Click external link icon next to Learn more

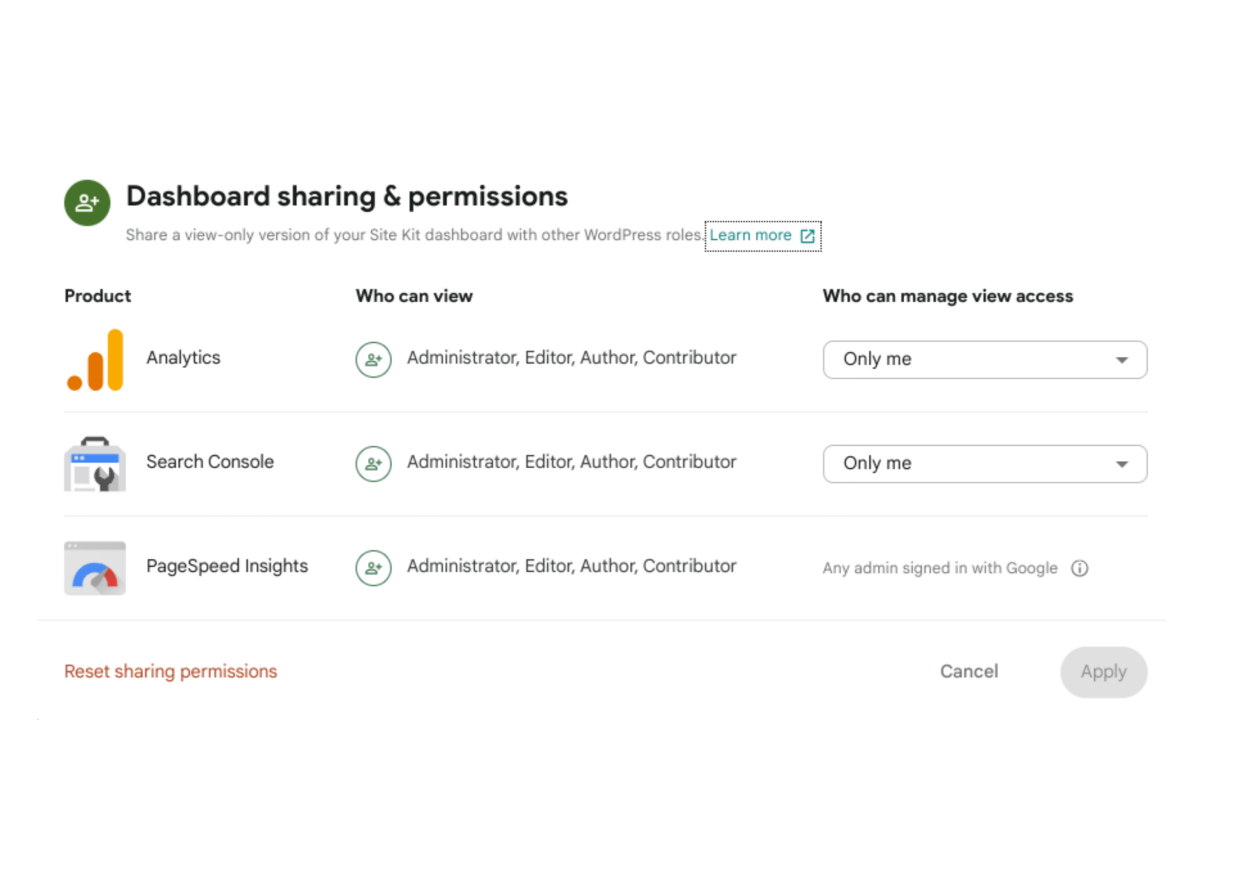click(807, 236)
